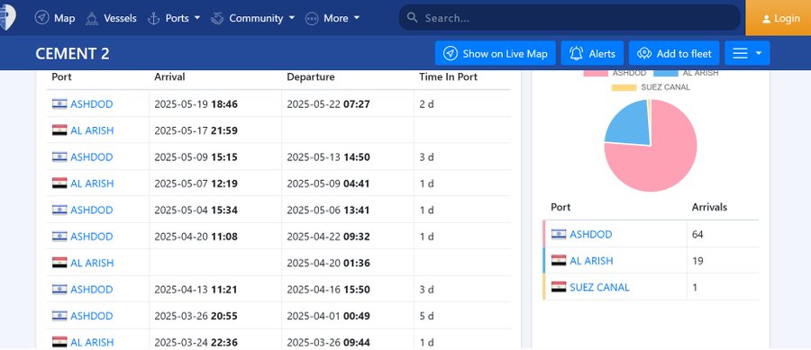This screenshot has height=350, width=811.
Task: Click the anchor Ports icon
Action: pyautogui.click(x=153, y=18)
